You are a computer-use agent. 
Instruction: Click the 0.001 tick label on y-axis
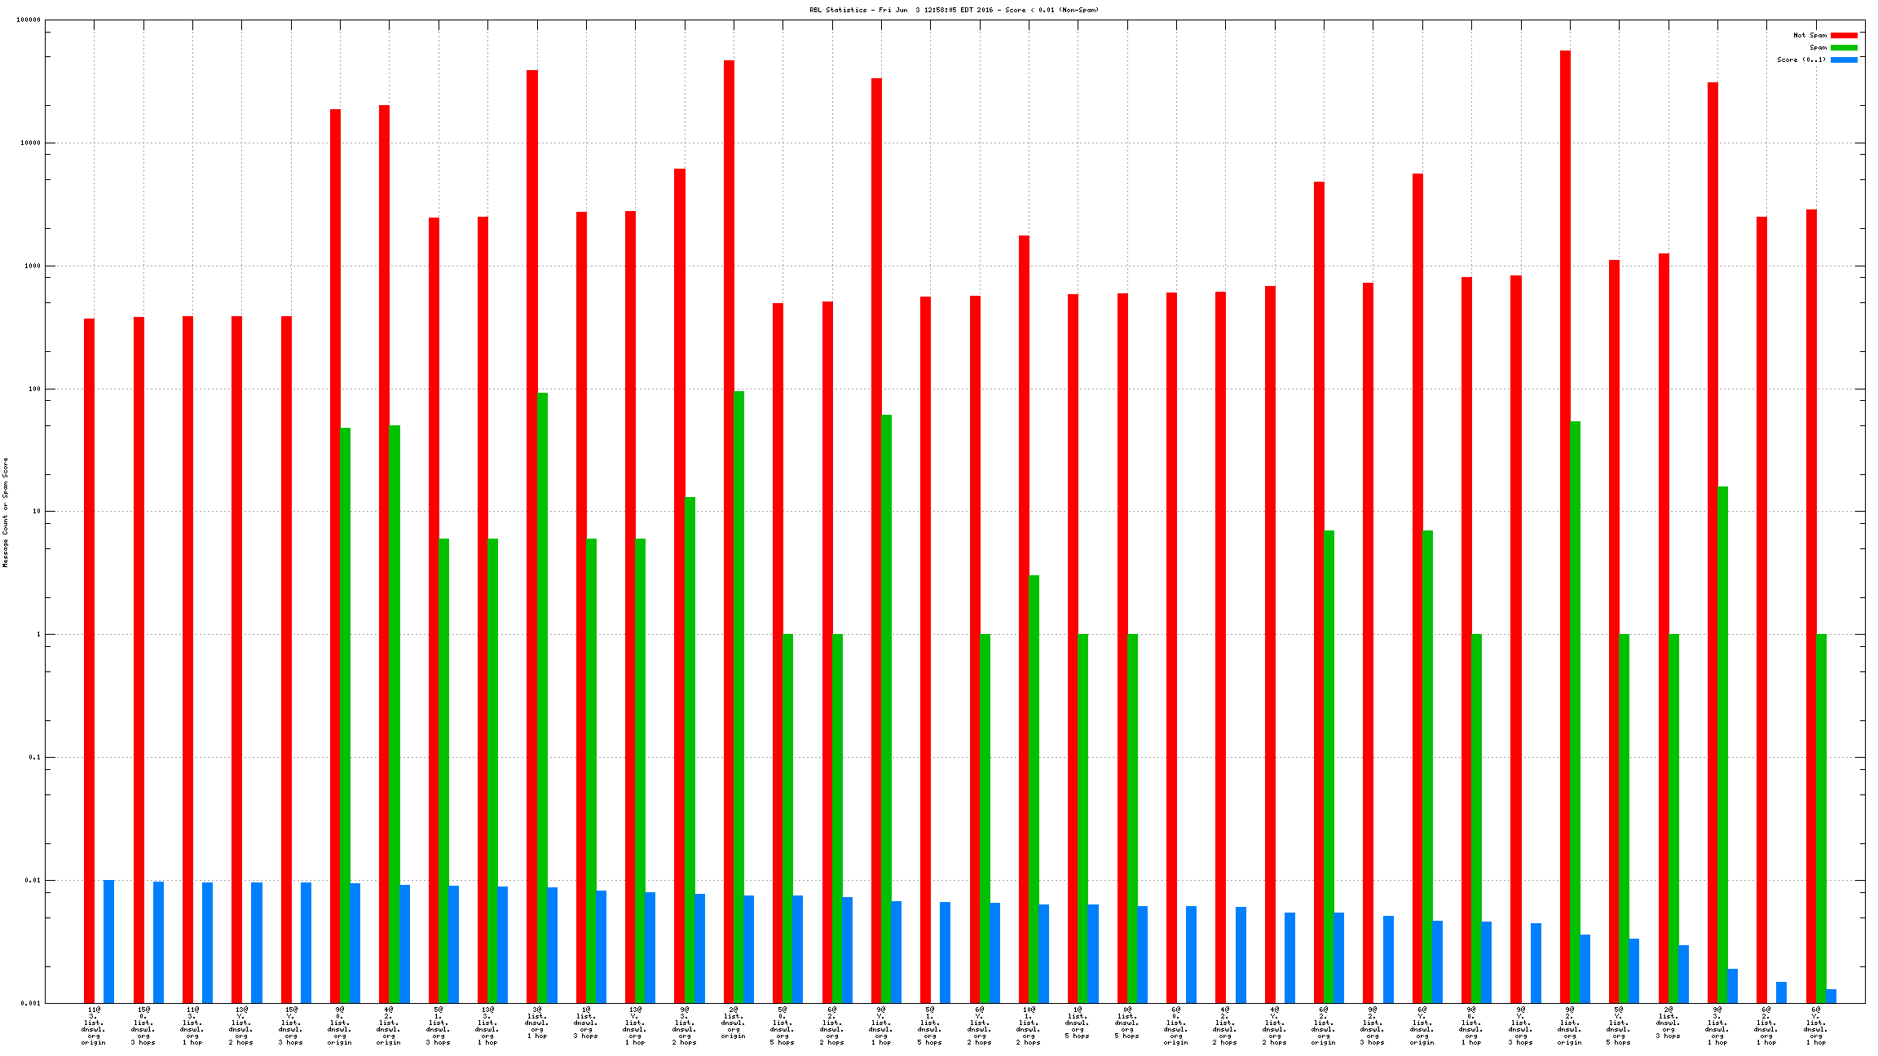click(x=31, y=1003)
